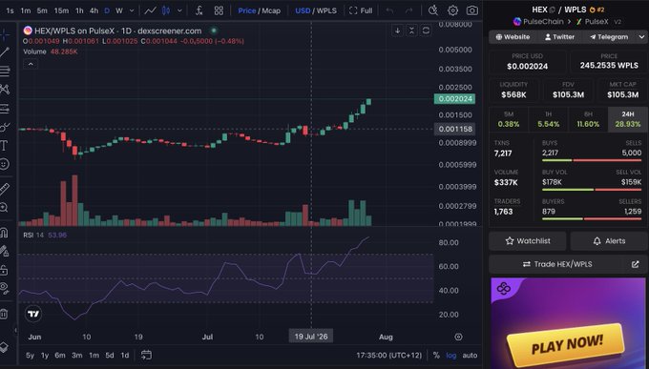Toggle lock all drawings

point(4,270)
